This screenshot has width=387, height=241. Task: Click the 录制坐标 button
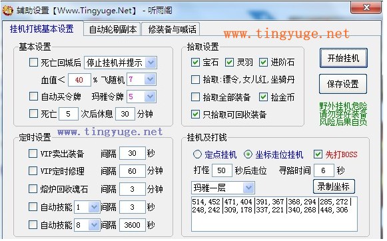point(334,186)
